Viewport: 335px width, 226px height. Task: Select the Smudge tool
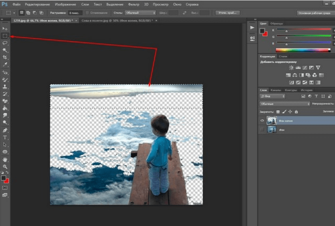5,115
